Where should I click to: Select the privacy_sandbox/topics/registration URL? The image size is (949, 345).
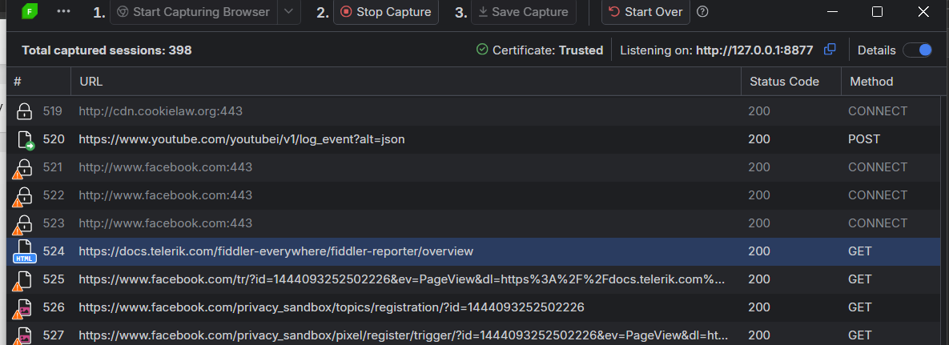click(x=332, y=307)
